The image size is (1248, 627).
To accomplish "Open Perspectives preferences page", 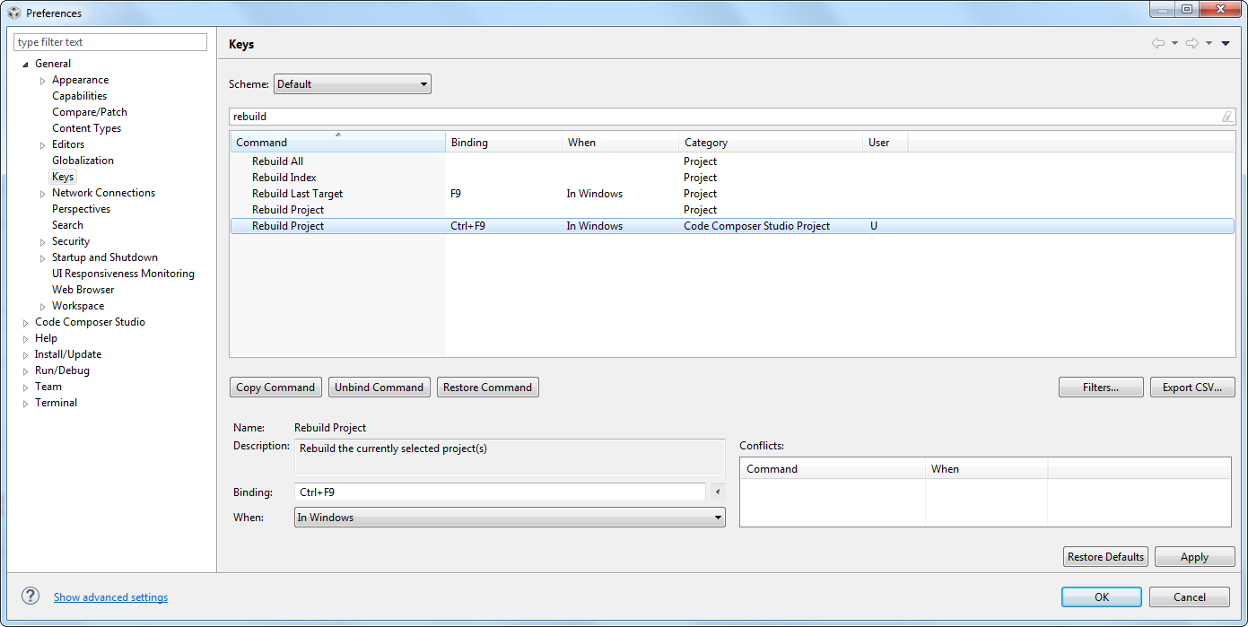I will click(x=81, y=209).
